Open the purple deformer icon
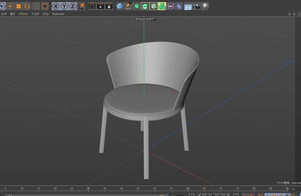This screenshot has height=196, width=301. tap(170, 6)
